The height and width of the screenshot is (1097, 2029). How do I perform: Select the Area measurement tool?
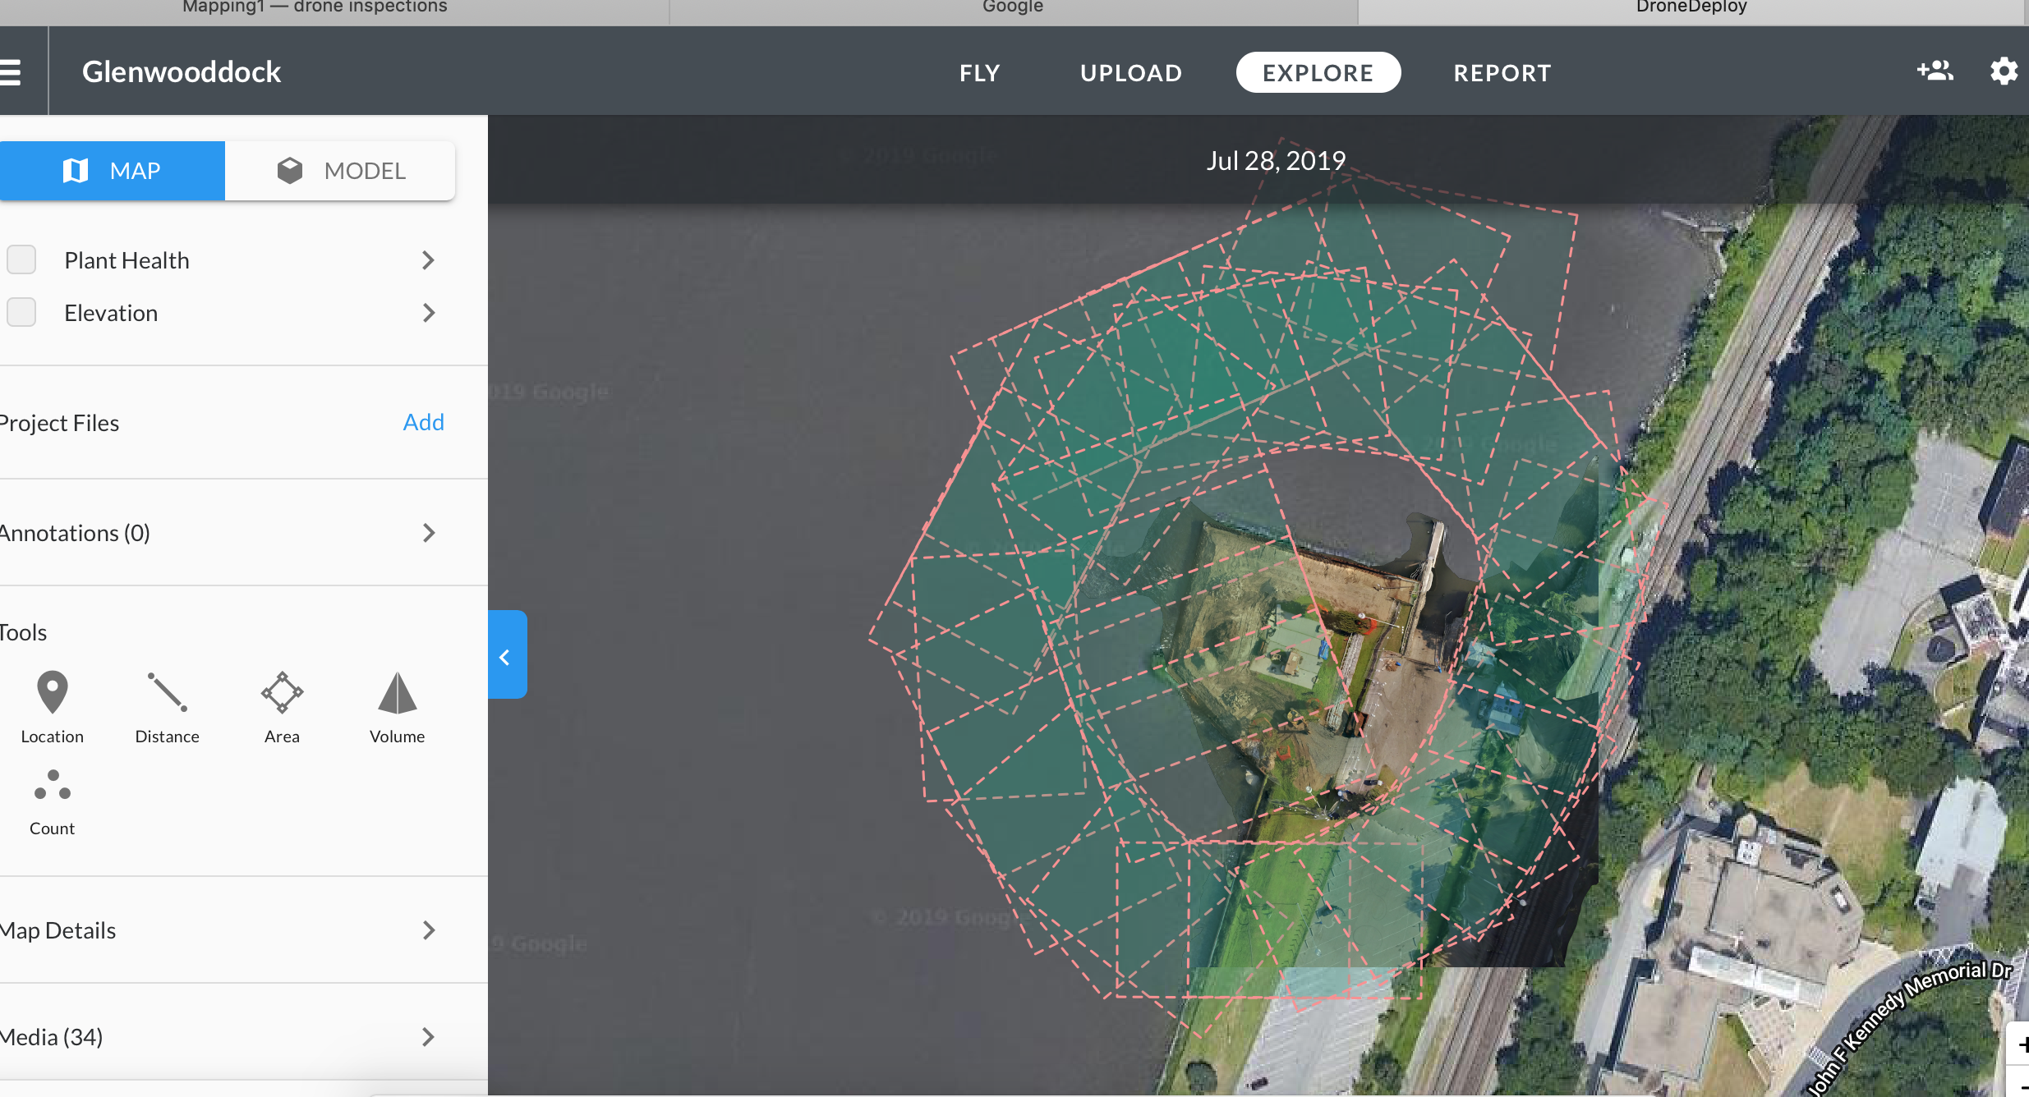pos(282,705)
